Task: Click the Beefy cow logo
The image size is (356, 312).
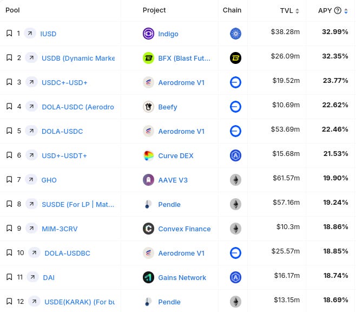Action: point(148,107)
